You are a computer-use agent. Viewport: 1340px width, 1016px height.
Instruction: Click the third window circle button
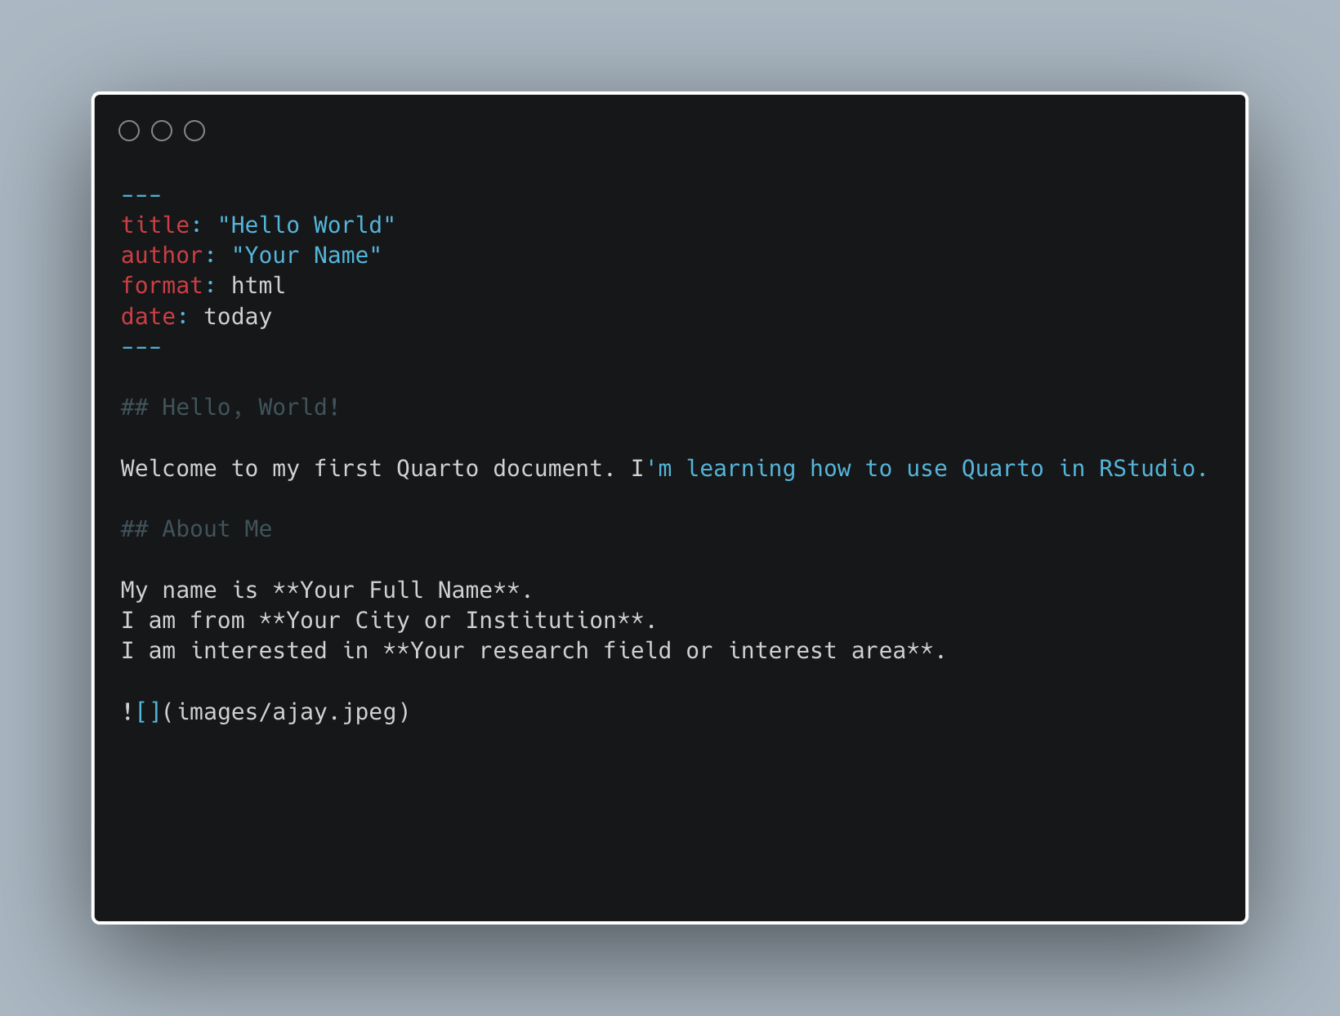click(194, 131)
